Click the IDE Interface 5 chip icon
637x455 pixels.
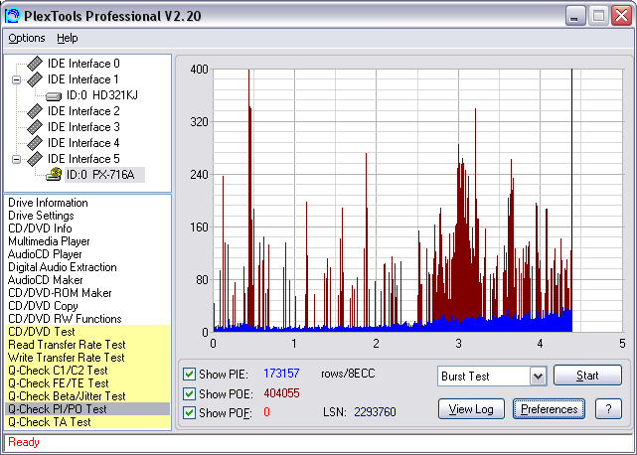point(36,158)
